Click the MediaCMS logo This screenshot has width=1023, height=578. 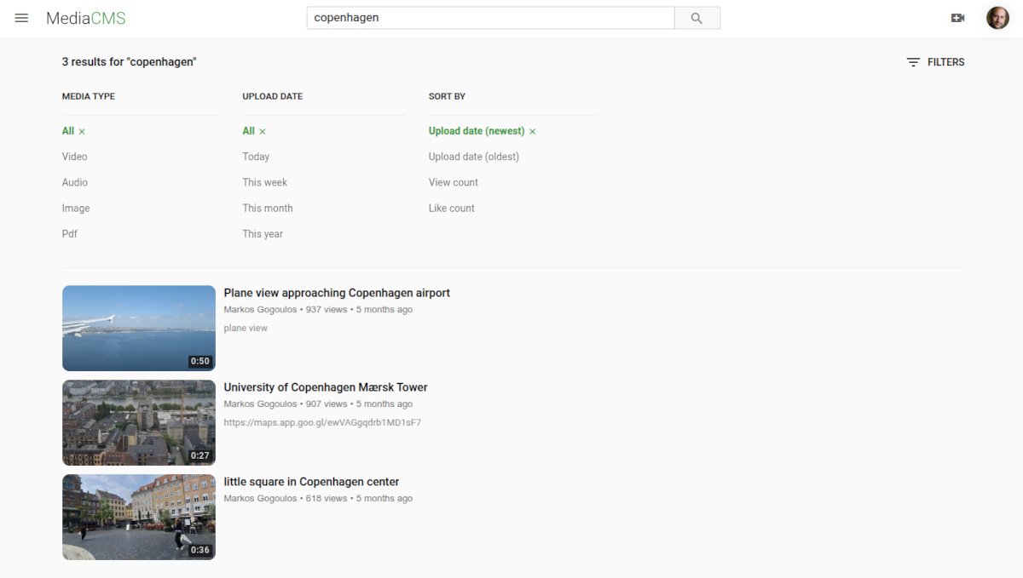click(85, 18)
